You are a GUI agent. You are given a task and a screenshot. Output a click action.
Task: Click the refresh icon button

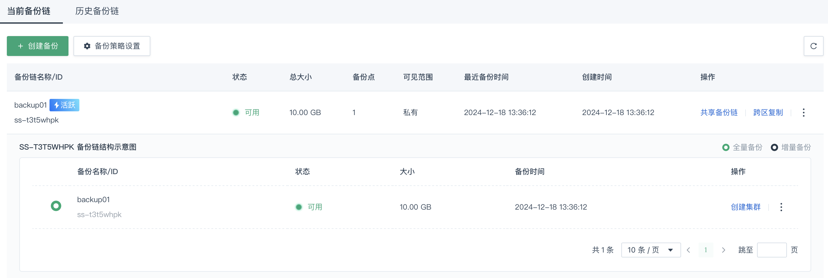click(x=813, y=46)
